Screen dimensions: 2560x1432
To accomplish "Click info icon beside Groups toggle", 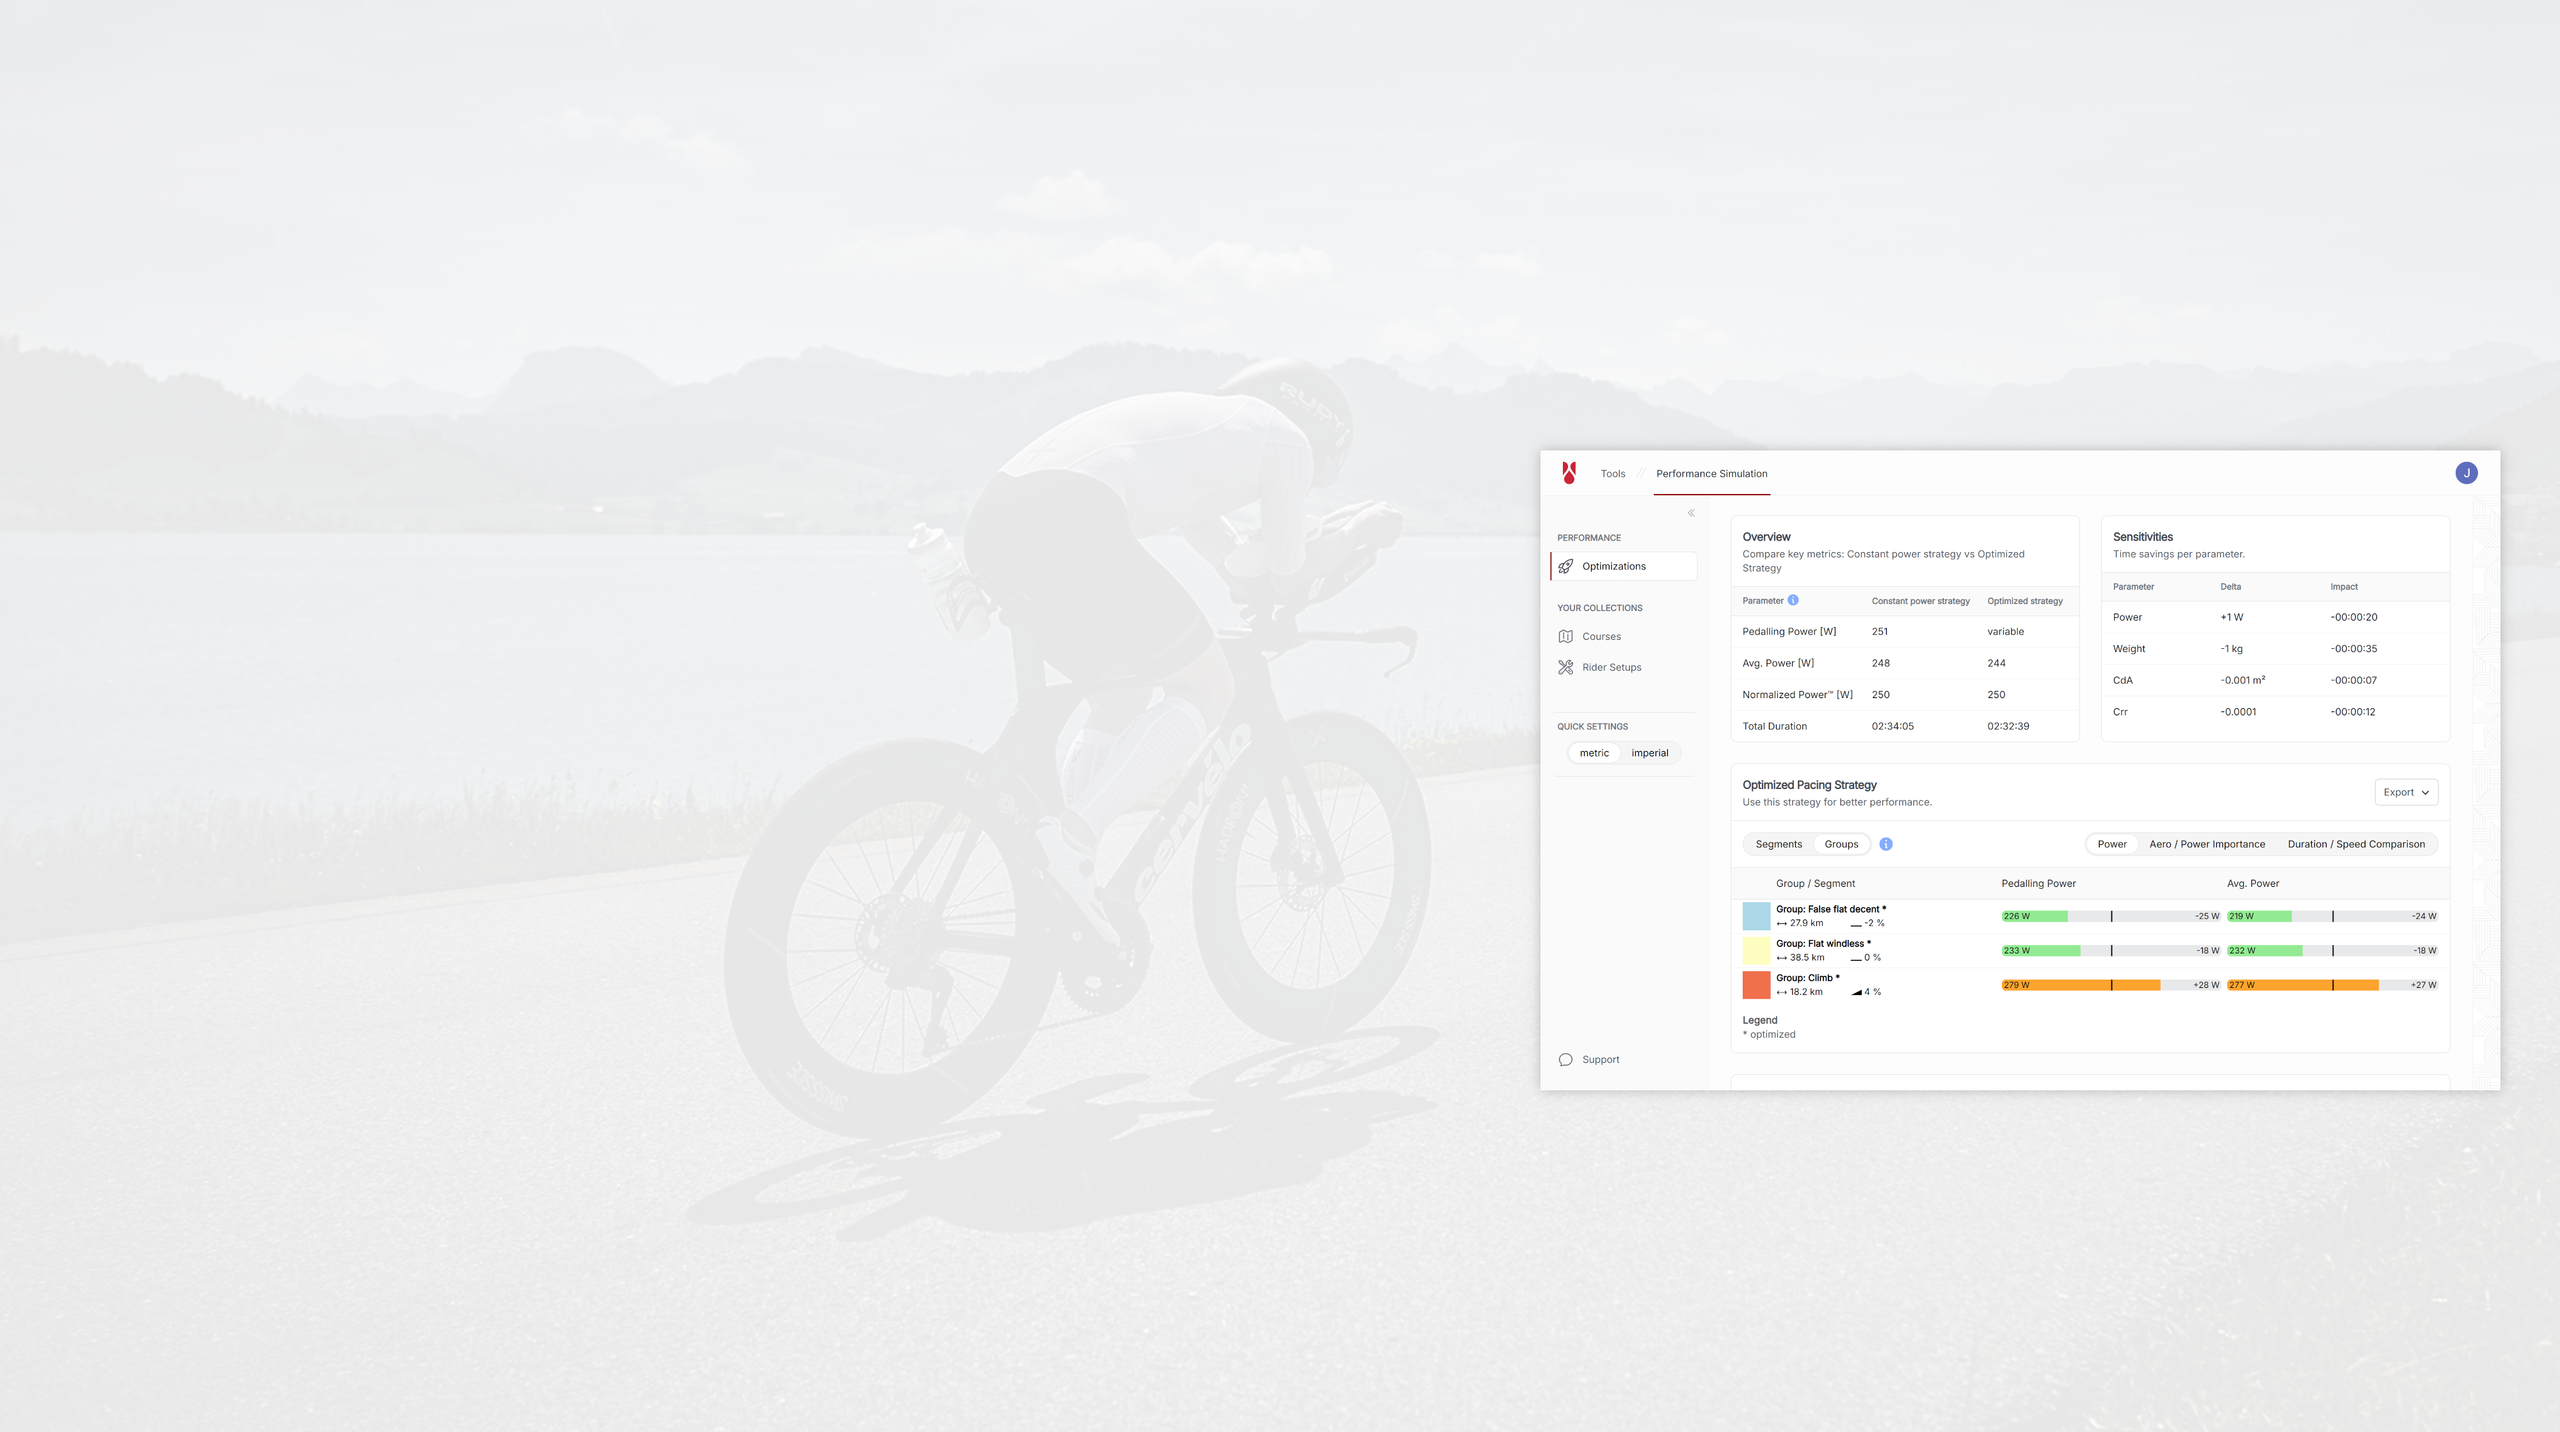I will (x=1885, y=845).
